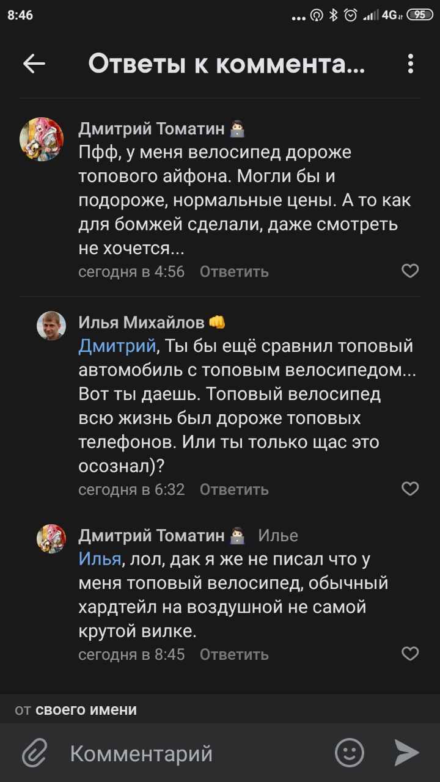Tap Ответить under the 8:45 comment
The width and height of the screenshot is (440, 782).
pyautogui.click(x=234, y=654)
